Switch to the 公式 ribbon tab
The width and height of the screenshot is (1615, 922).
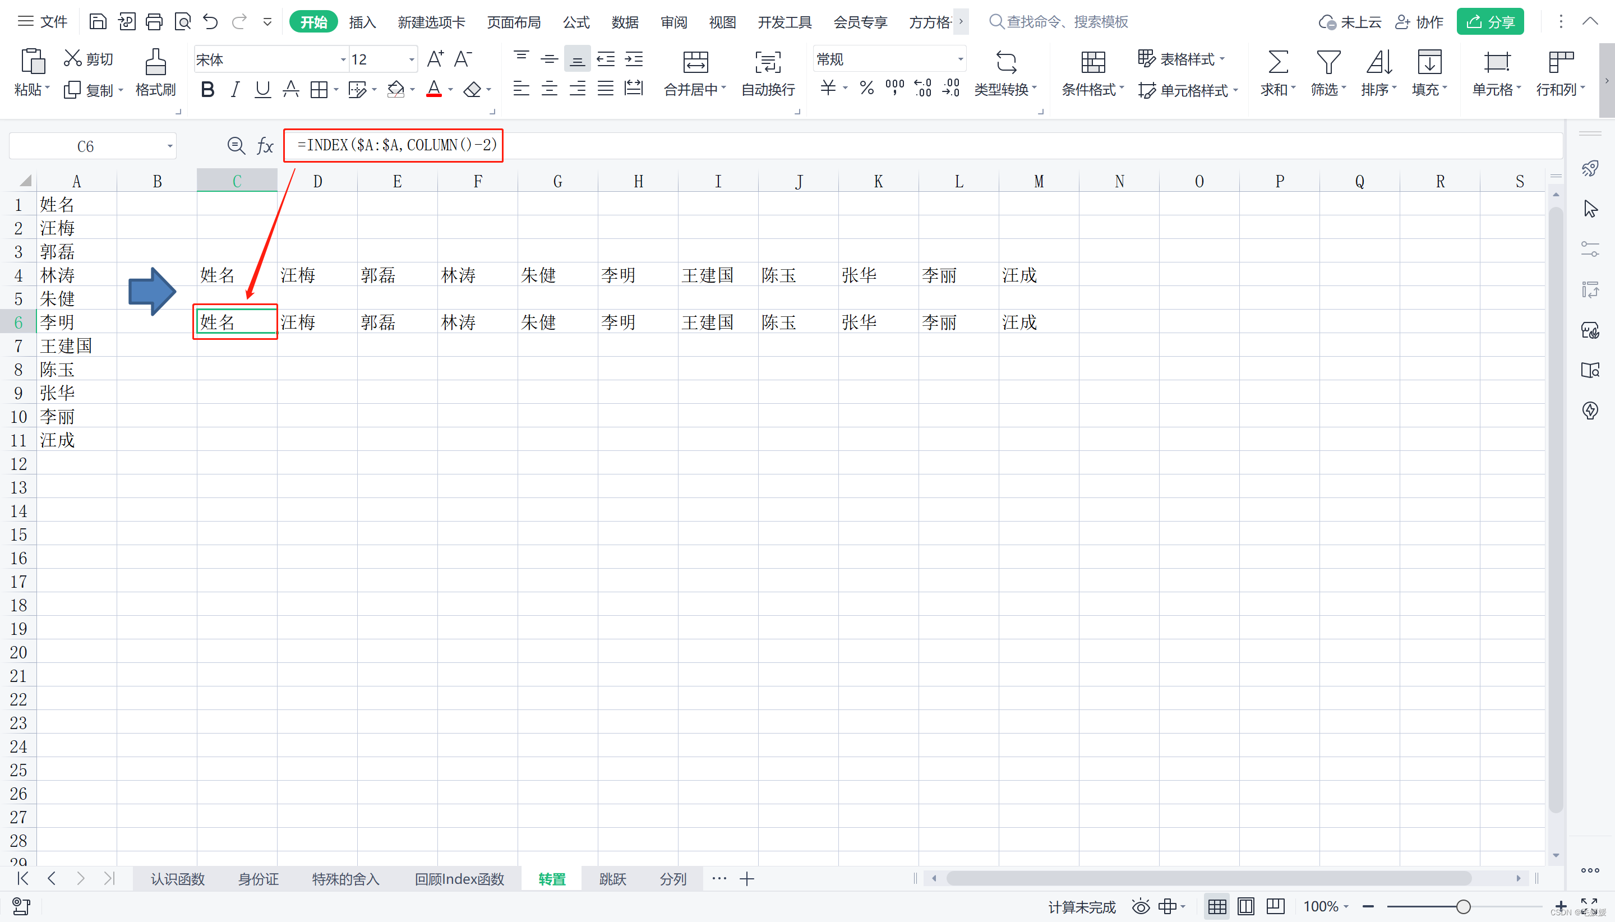[576, 22]
